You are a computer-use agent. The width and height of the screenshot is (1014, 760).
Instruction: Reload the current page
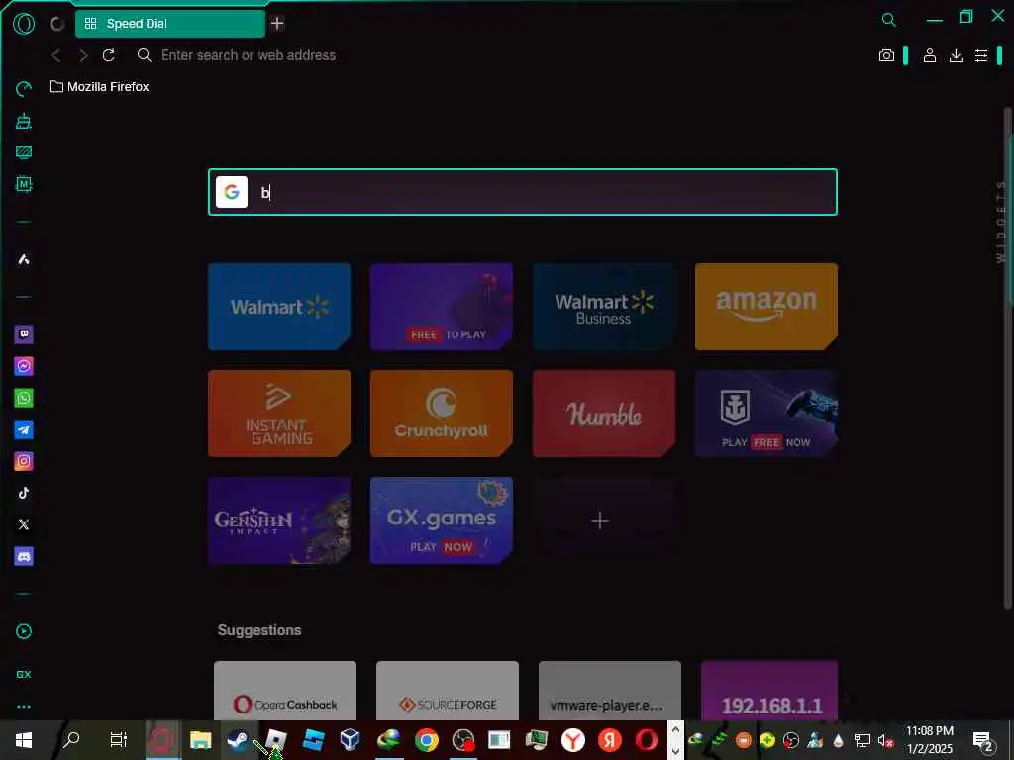[109, 55]
